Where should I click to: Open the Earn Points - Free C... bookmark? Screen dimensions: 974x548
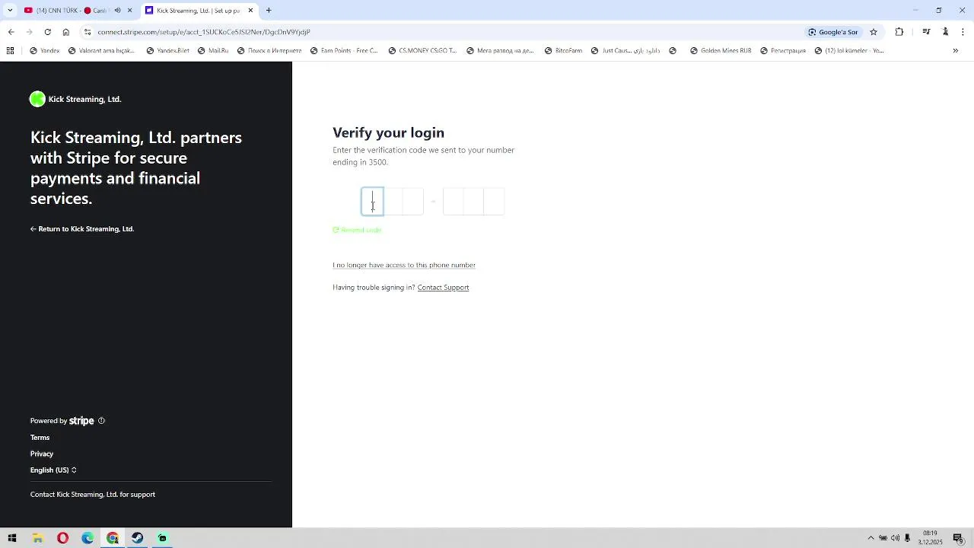(344, 51)
